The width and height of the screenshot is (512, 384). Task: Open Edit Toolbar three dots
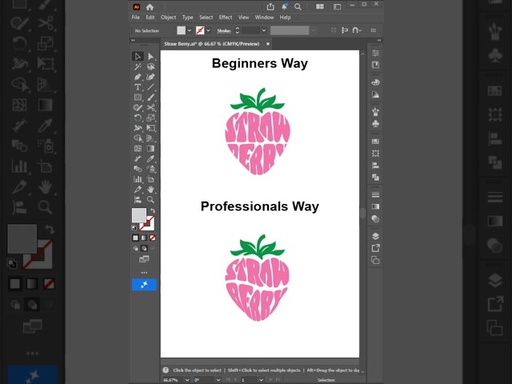pyautogui.click(x=144, y=272)
